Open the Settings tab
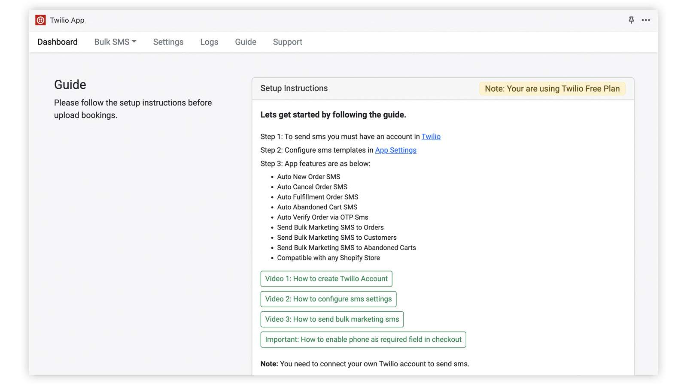Viewport: 687px width, 386px height. pyautogui.click(x=168, y=42)
